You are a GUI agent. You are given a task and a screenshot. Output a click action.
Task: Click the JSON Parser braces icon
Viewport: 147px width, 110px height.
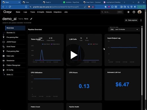3,42
